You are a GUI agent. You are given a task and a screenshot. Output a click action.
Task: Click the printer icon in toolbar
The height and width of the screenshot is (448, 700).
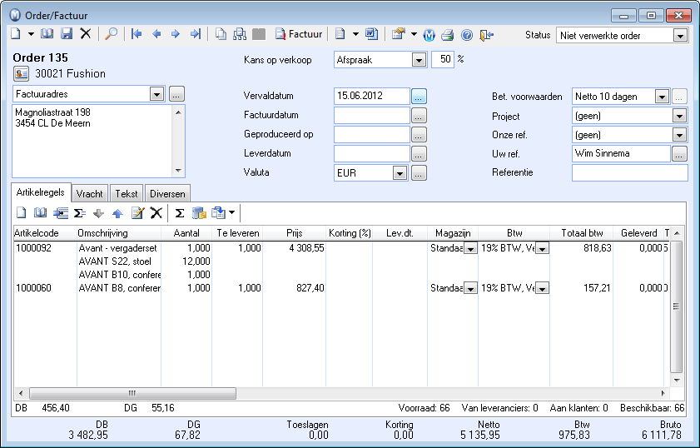tap(447, 35)
